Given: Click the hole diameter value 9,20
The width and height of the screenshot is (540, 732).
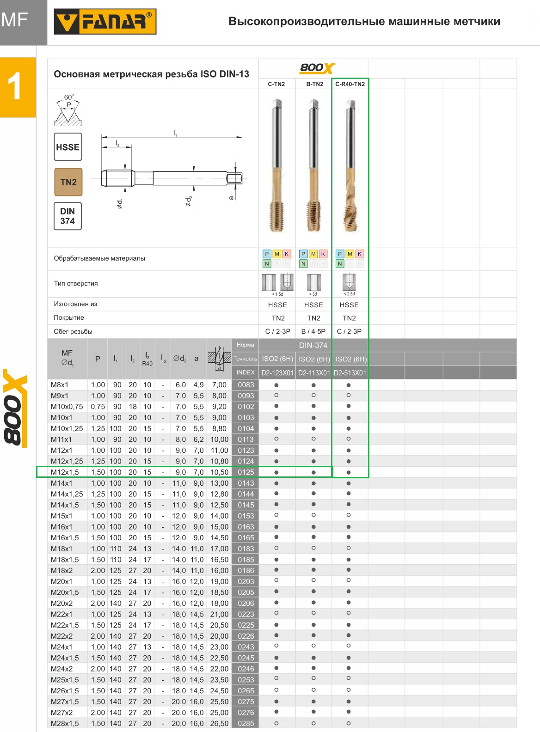Looking at the screenshot, I should click(x=219, y=407).
